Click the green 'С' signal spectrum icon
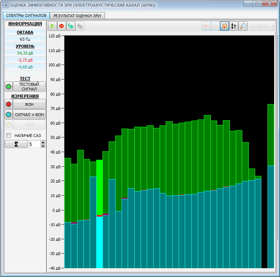 [x=53, y=26]
